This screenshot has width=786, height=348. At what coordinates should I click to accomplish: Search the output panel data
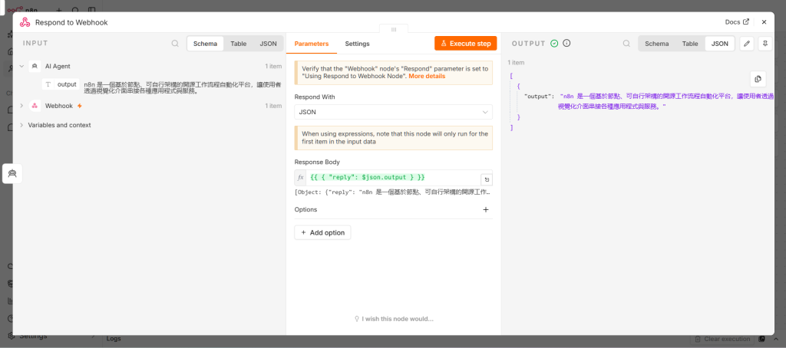coord(626,44)
